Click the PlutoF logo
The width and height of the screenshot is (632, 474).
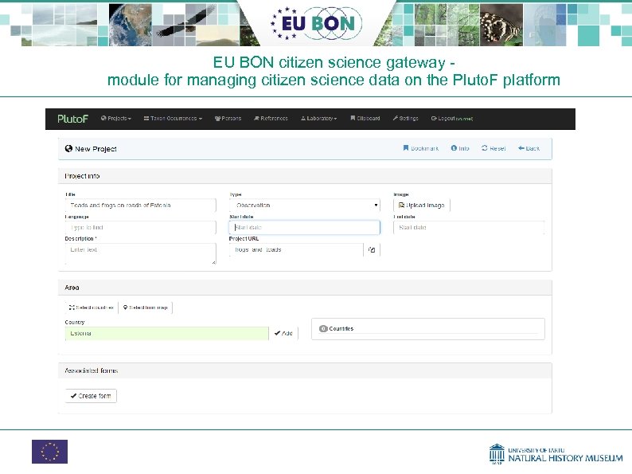(x=72, y=119)
